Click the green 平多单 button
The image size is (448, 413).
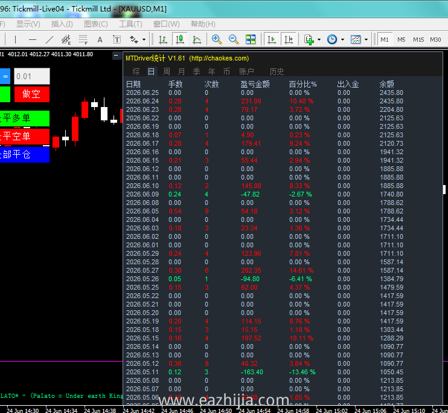[25, 118]
